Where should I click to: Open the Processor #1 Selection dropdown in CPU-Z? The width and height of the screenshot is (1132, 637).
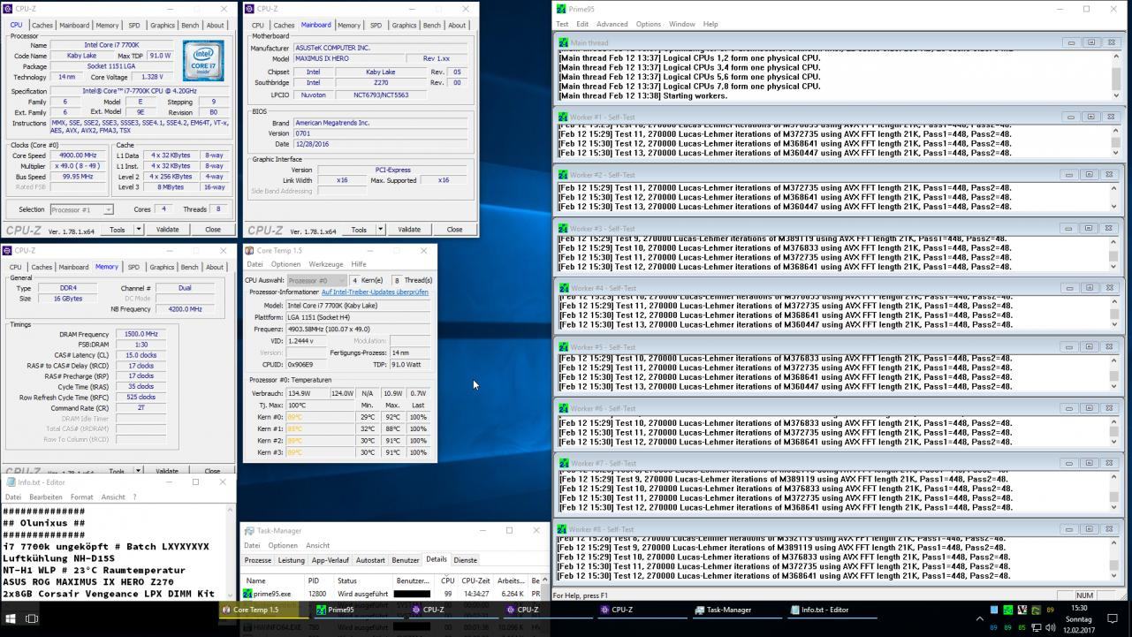[81, 209]
